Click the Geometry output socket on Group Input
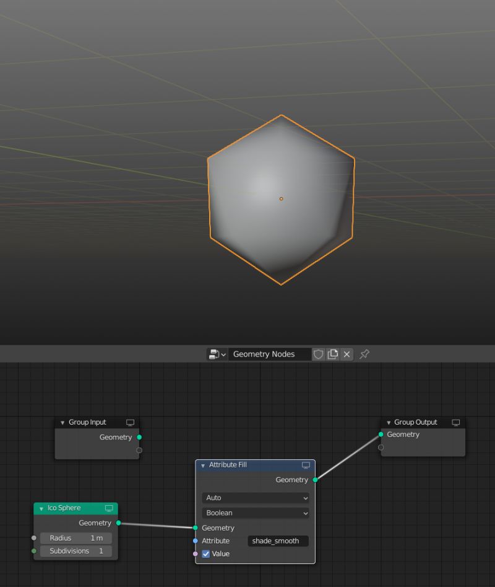The height and width of the screenshot is (587, 495). [x=139, y=437]
